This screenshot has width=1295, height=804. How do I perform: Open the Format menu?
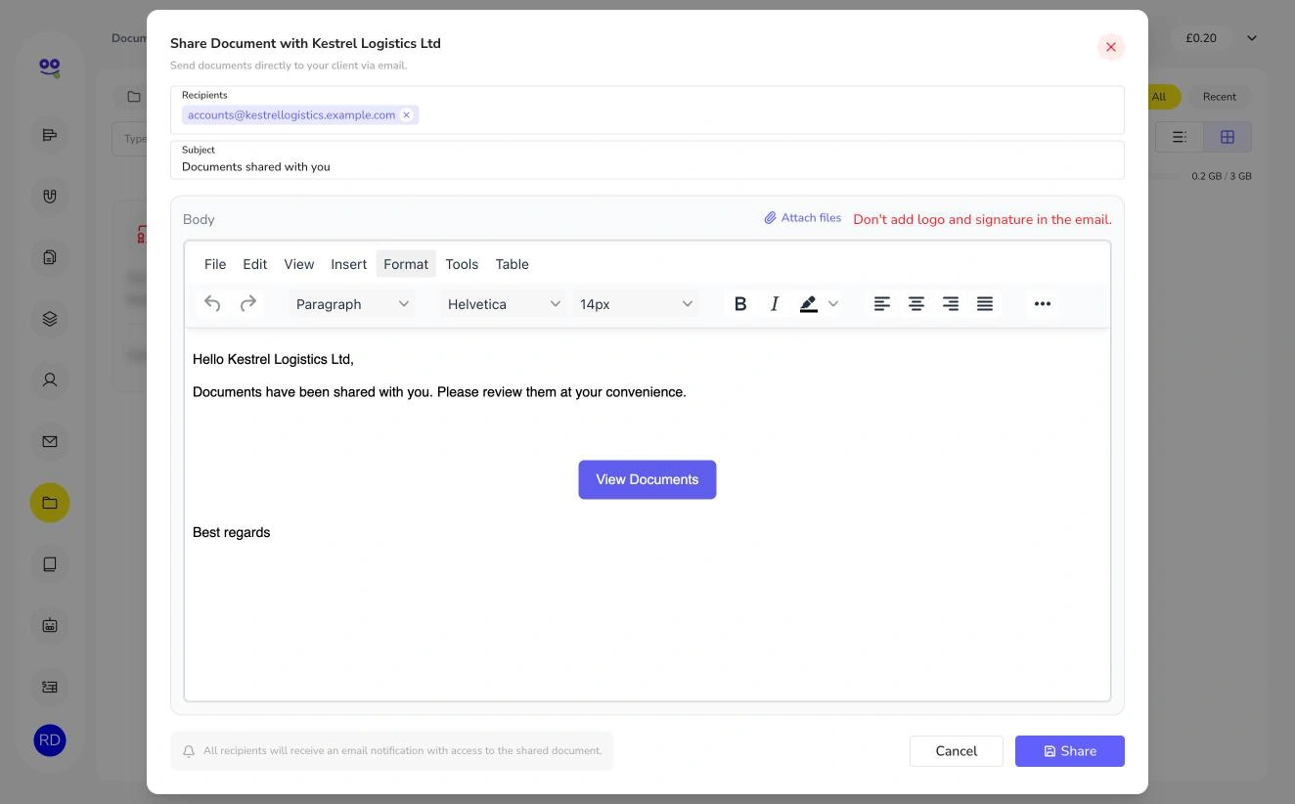[x=406, y=264]
